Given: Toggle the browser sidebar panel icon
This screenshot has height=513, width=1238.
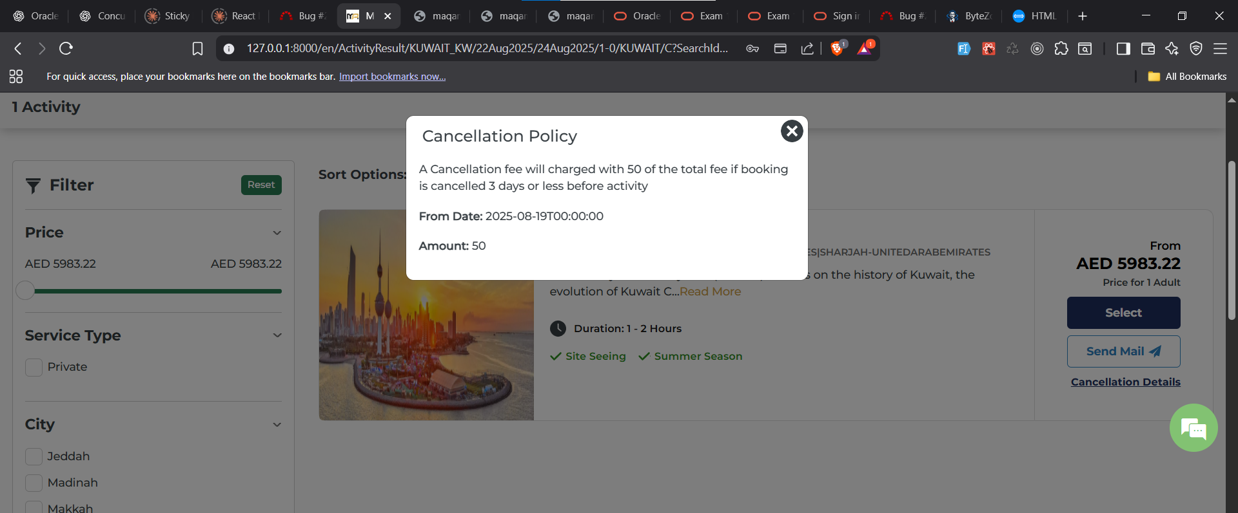Looking at the screenshot, I should tap(1123, 48).
